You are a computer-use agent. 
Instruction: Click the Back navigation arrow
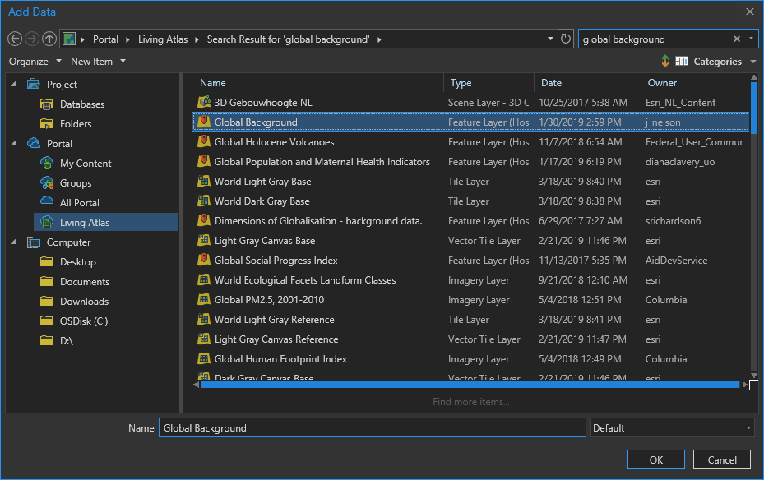click(x=14, y=39)
